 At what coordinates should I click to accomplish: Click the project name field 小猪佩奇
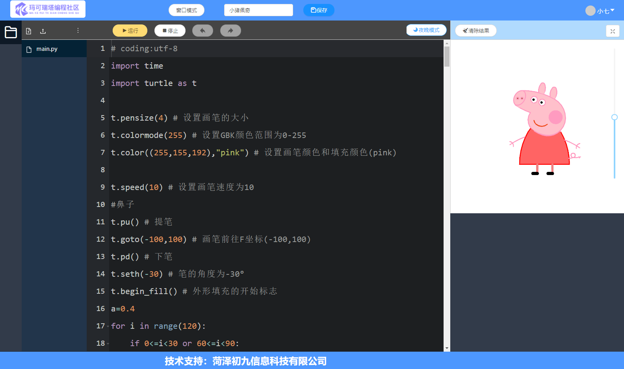tap(258, 10)
